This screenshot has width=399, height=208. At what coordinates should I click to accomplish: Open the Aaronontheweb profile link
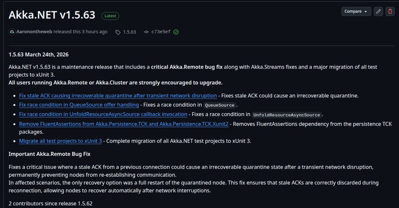point(34,32)
